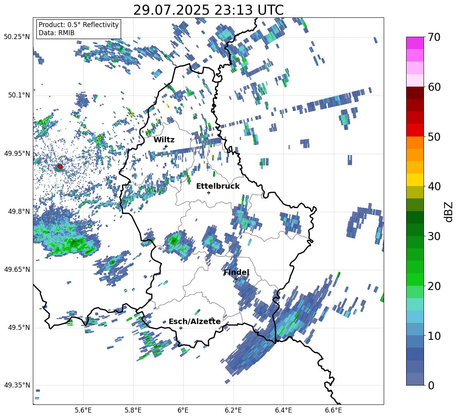Click the Ettelbruck cross marker
This screenshot has width=458, height=418.
coord(208,193)
